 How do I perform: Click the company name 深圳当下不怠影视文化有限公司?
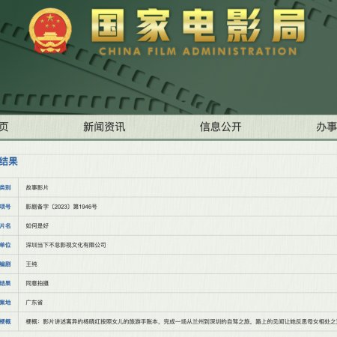[66, 245]
